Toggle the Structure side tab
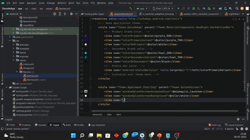Viewport: 250px width, 140px height. tap(2, 79)
